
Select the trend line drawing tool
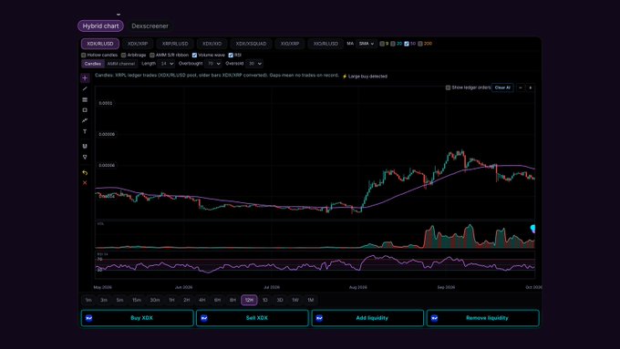(85, 89)
